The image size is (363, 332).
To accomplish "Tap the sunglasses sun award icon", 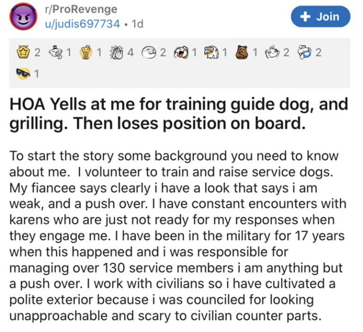I will coord(23,74).
